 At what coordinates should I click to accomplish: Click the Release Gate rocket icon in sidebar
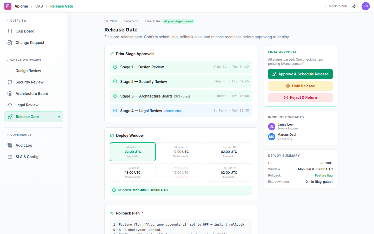(10, 117)
